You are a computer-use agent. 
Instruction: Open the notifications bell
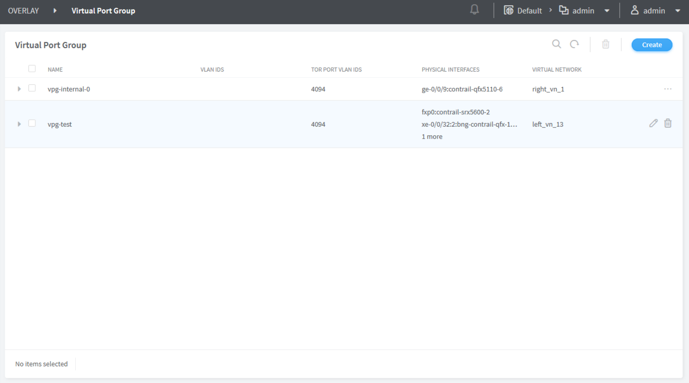click(474, 10)
